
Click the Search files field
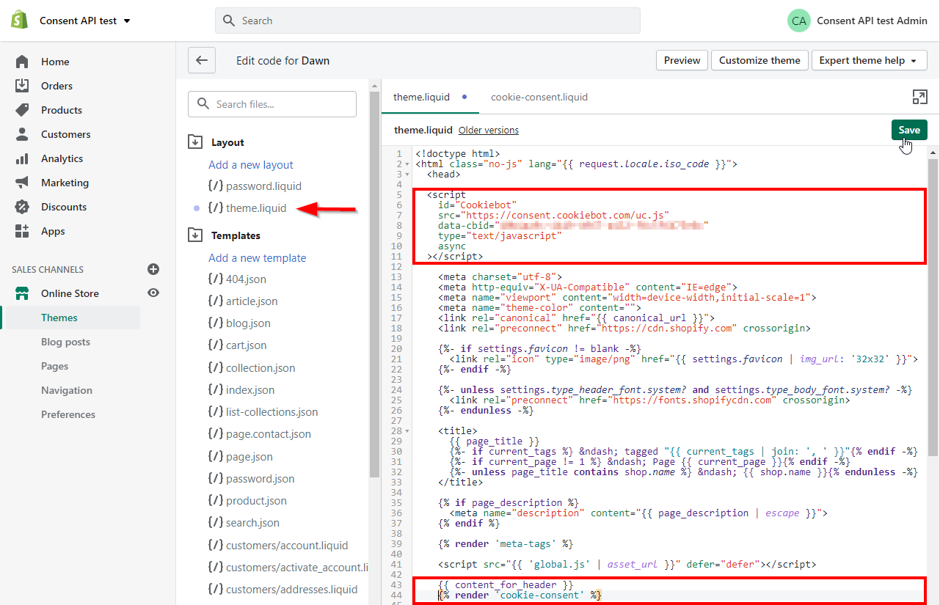tap(272, 104)
